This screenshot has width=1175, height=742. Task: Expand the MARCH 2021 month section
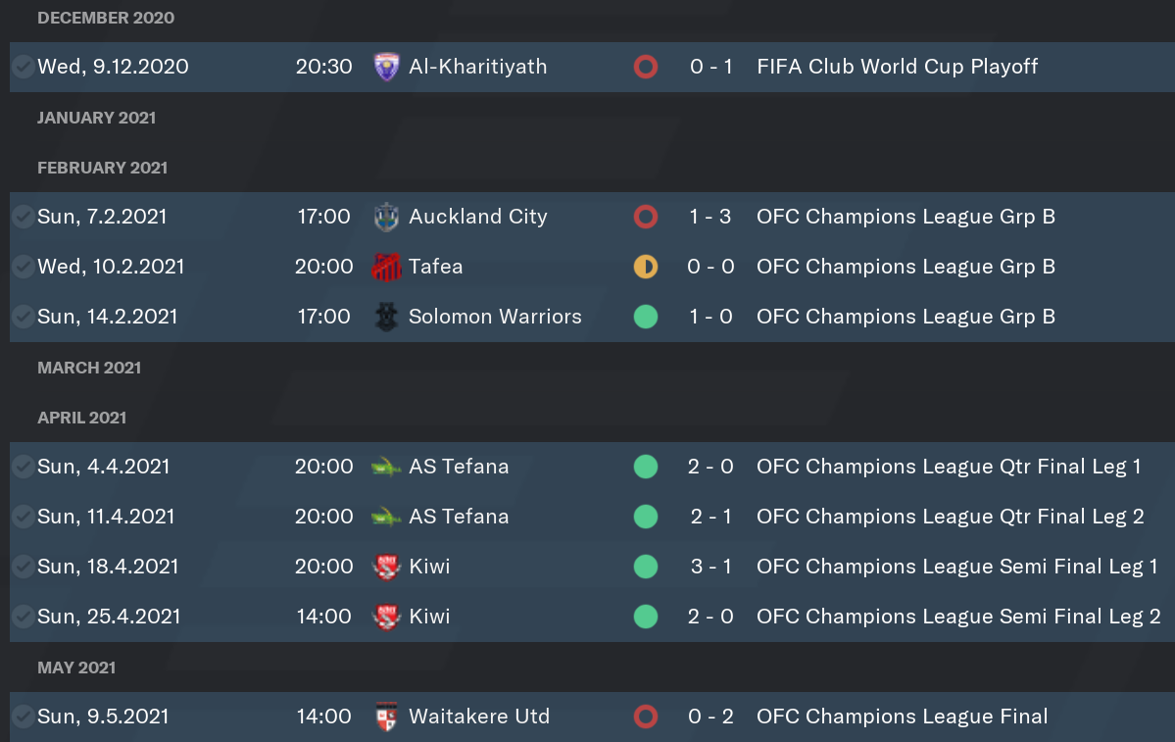pyautogui.click(x=89, y=368)
